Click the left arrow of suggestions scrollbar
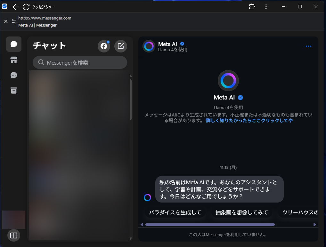The image size is (326, 247). [142, 225]
